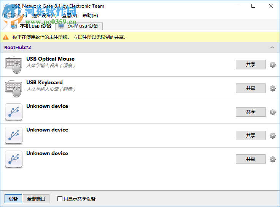The image size is (280, 207).
Task: Open settings gear for USB Optical Mouse
Action: pos(272,65)
